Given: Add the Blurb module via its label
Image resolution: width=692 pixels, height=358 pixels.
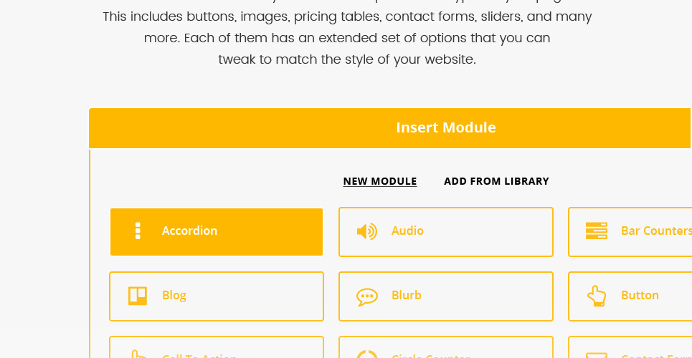Looking at the screenshot, I should (x=407, y=295).
